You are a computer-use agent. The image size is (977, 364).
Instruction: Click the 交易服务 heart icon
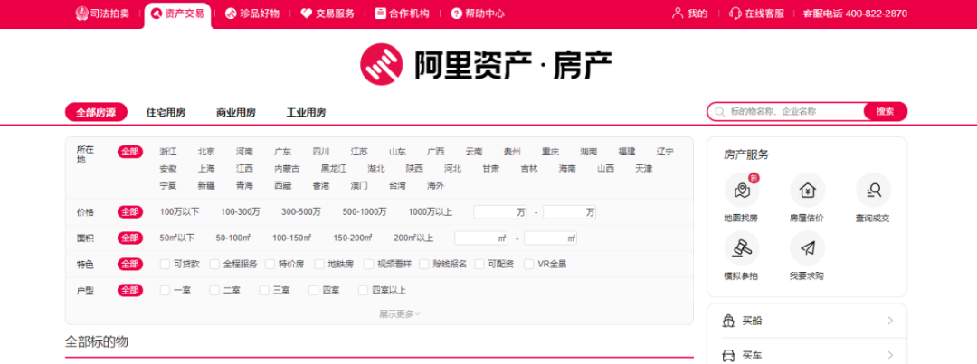[306, 14]
